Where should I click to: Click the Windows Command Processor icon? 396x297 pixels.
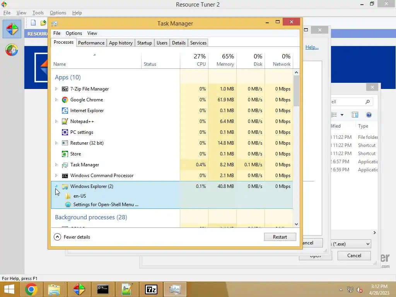point(65,176)
